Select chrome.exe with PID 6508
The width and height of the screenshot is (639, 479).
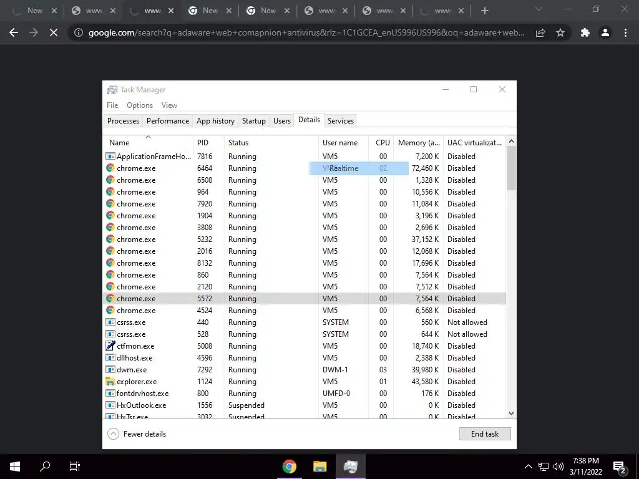point(305,180)
